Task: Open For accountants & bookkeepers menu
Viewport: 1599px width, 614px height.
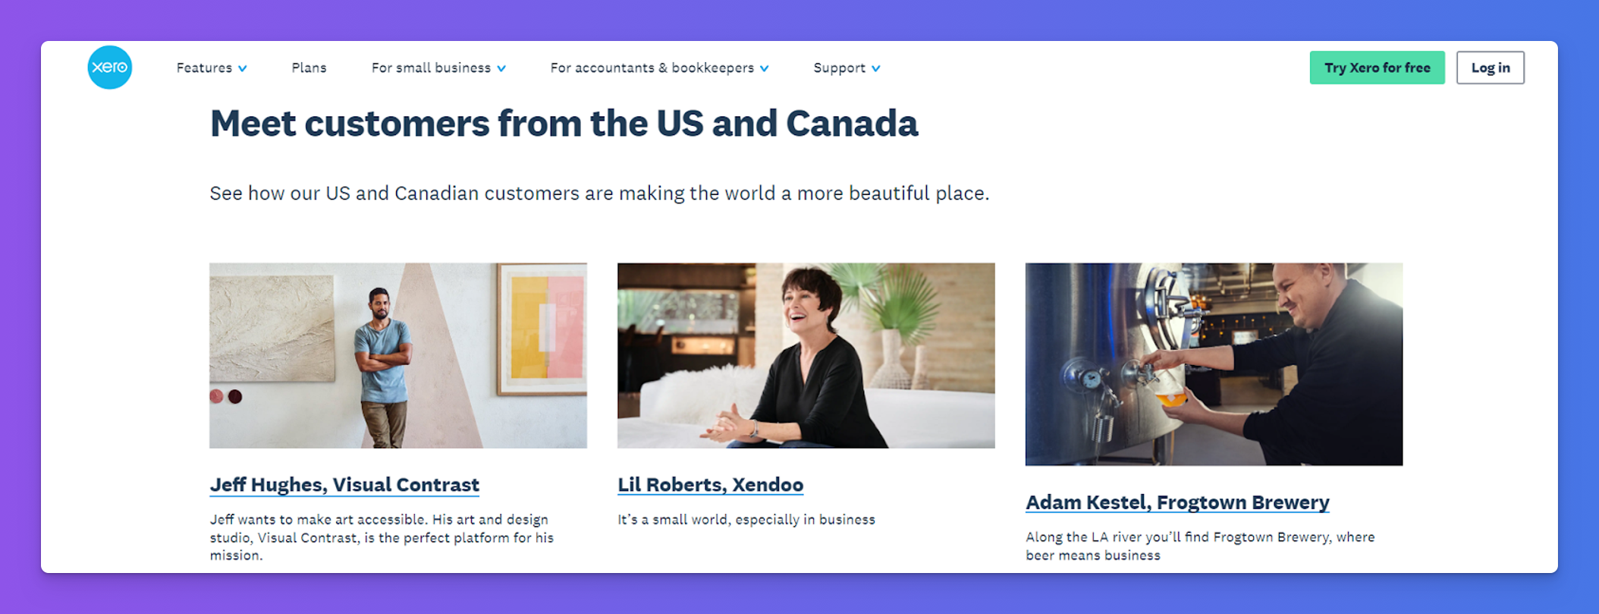Action: pyautogui.click(x=652, y=68)
